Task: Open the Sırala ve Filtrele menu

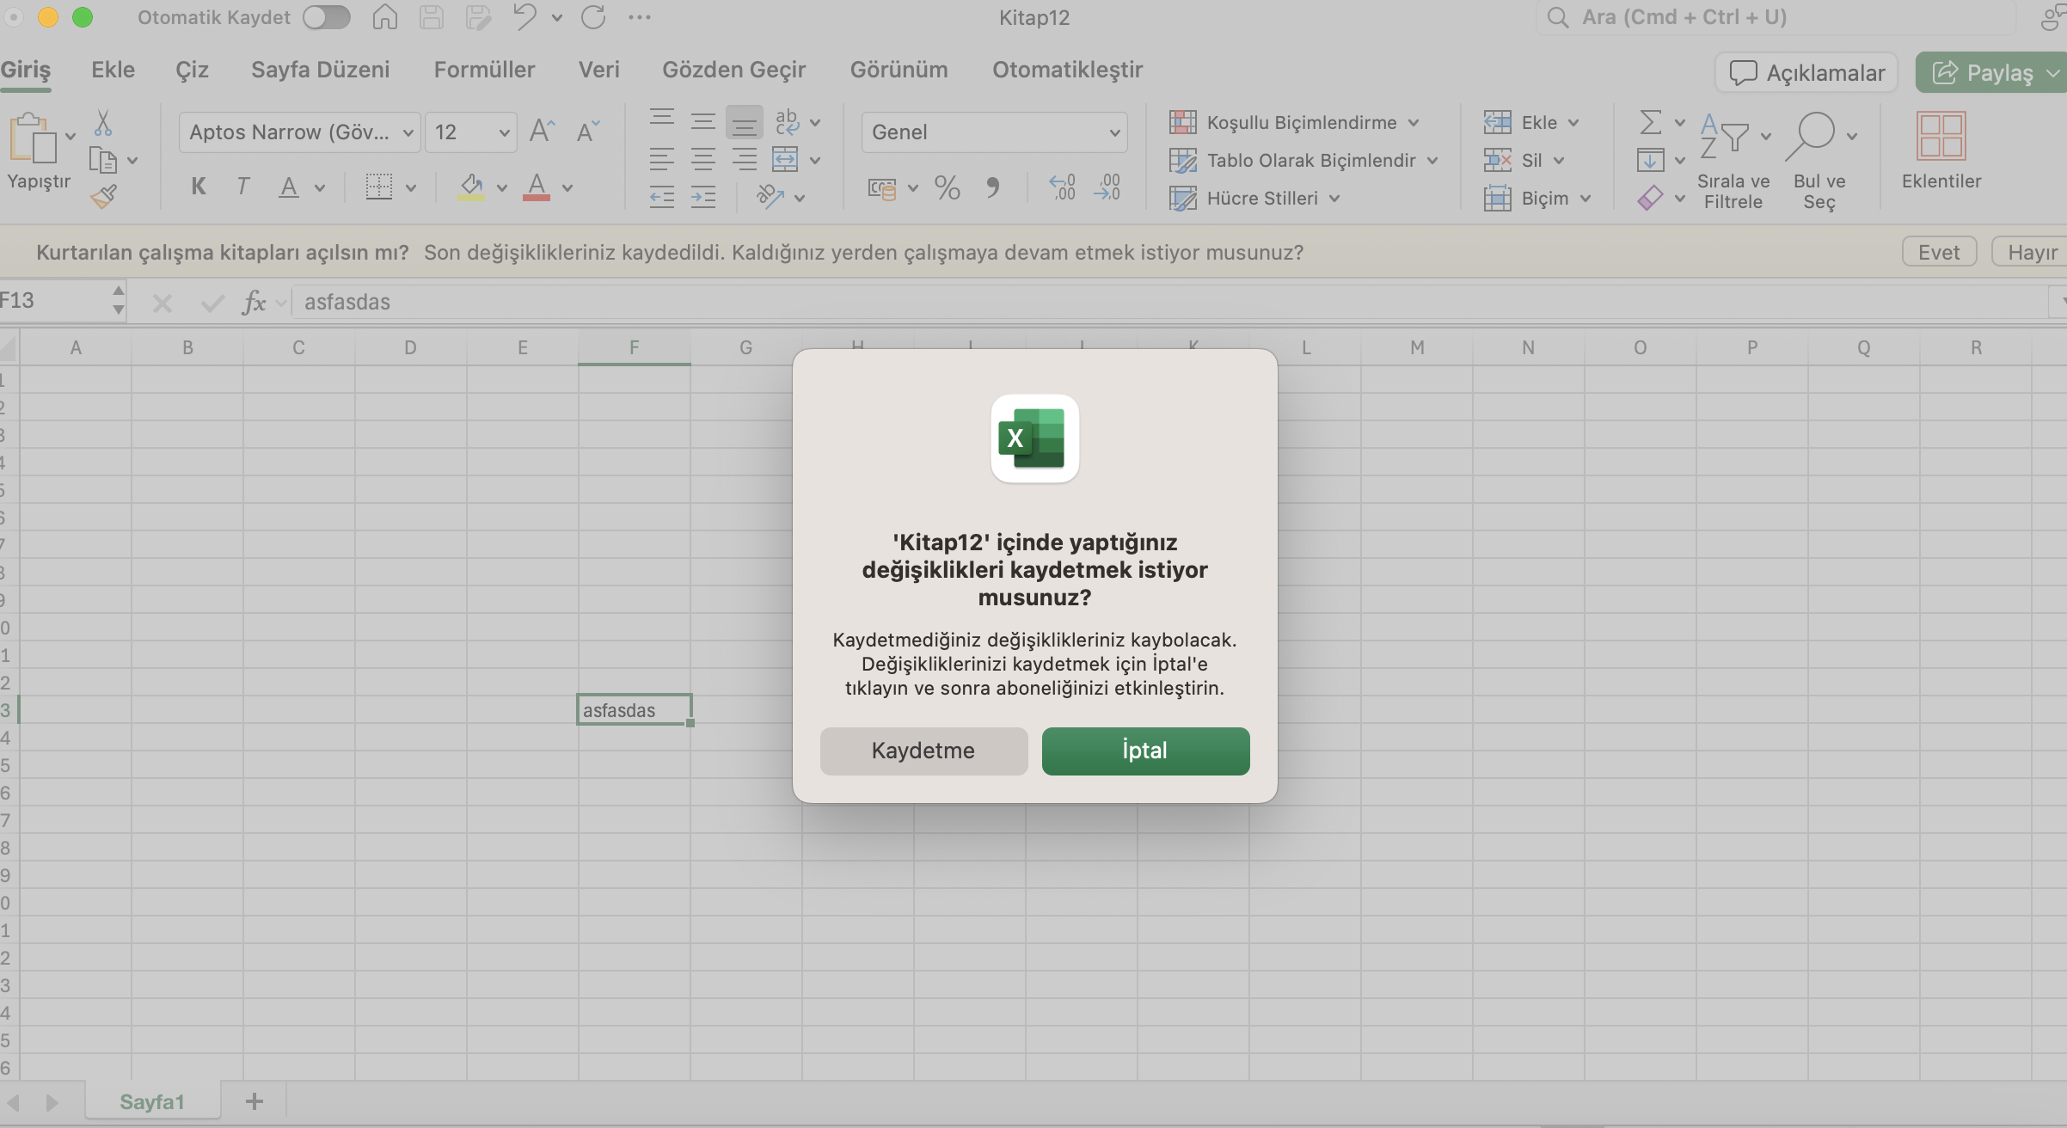Action: click(x=1733, y=160)
